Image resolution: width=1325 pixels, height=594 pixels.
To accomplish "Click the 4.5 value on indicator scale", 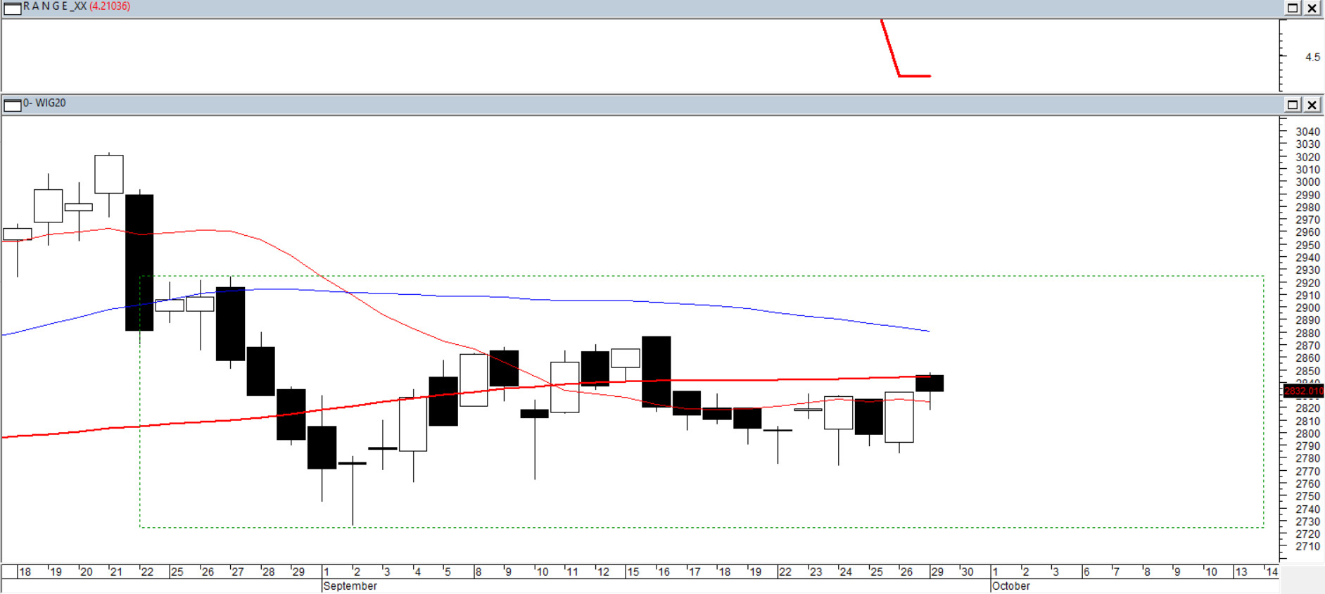I will (1312, 57).
